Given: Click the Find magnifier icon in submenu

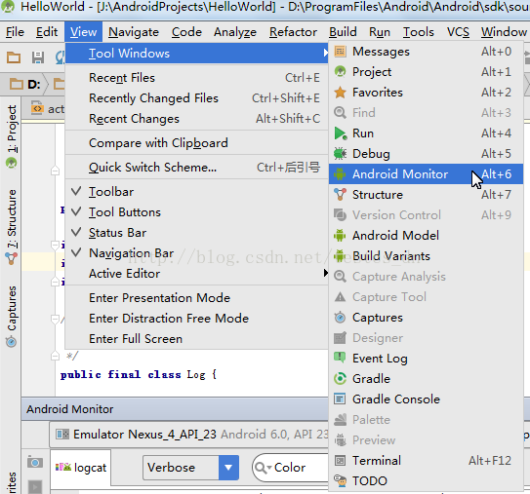Looking at the screenshot, I should click(x=340, y=113).
